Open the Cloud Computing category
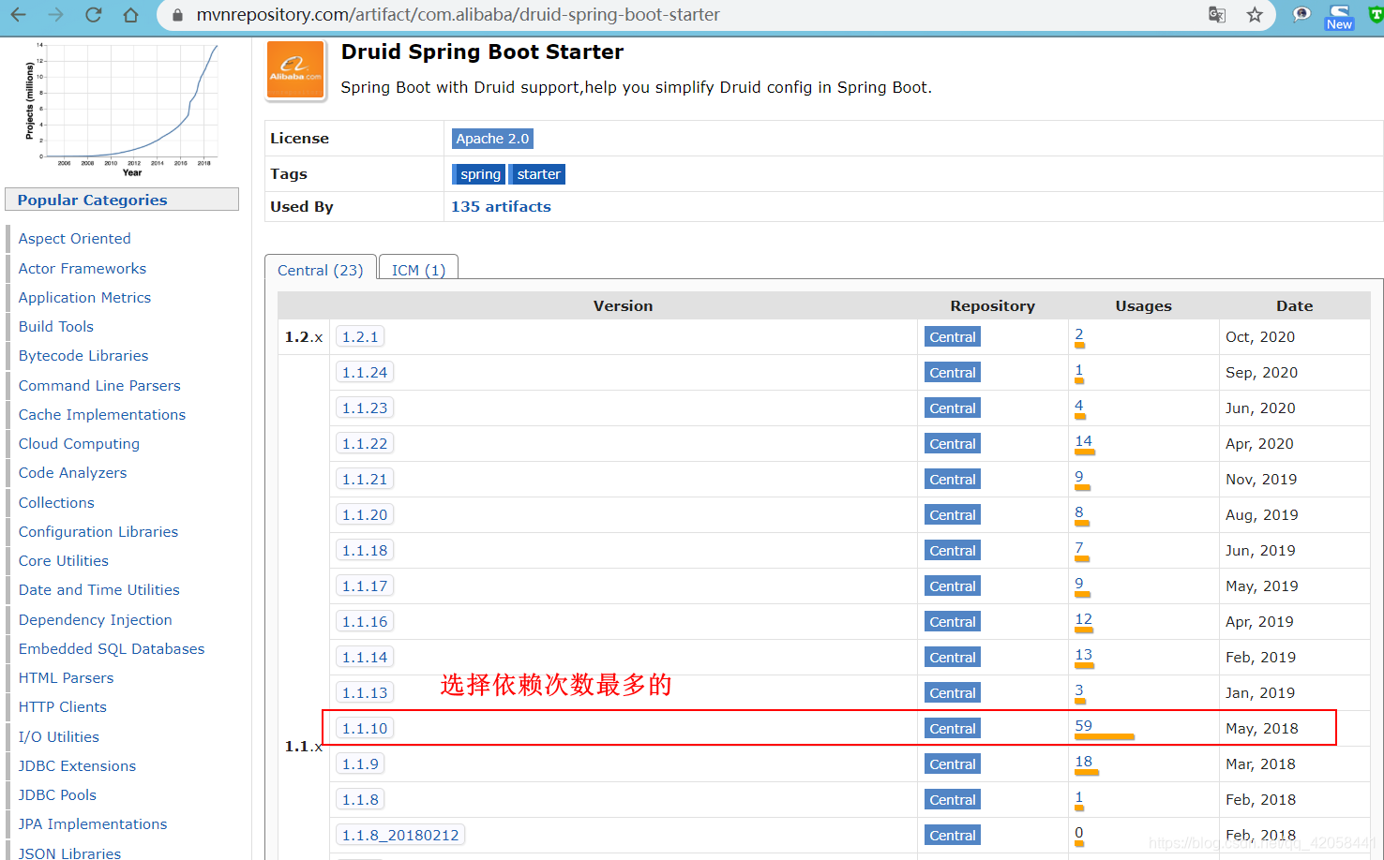This screenshot has height=860, width=1384. click(x=79, y=444)
